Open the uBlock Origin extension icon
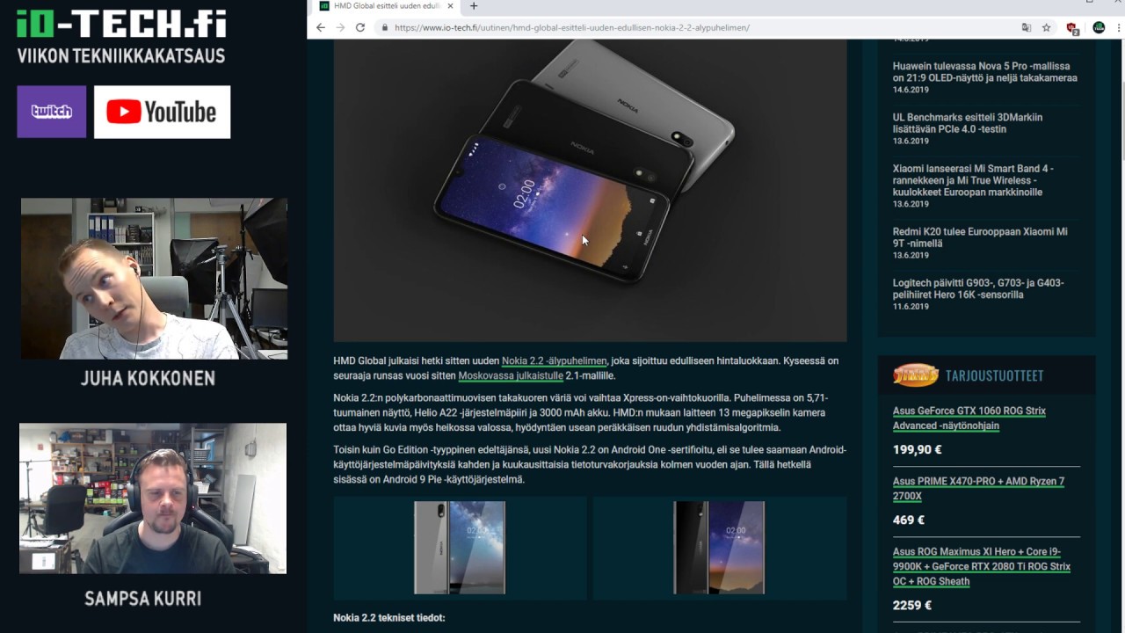 [1072, 28]
